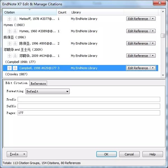Click Edit Reference for Hymes, 1960
The image size is (168, 168).
(x=138, y=31)
